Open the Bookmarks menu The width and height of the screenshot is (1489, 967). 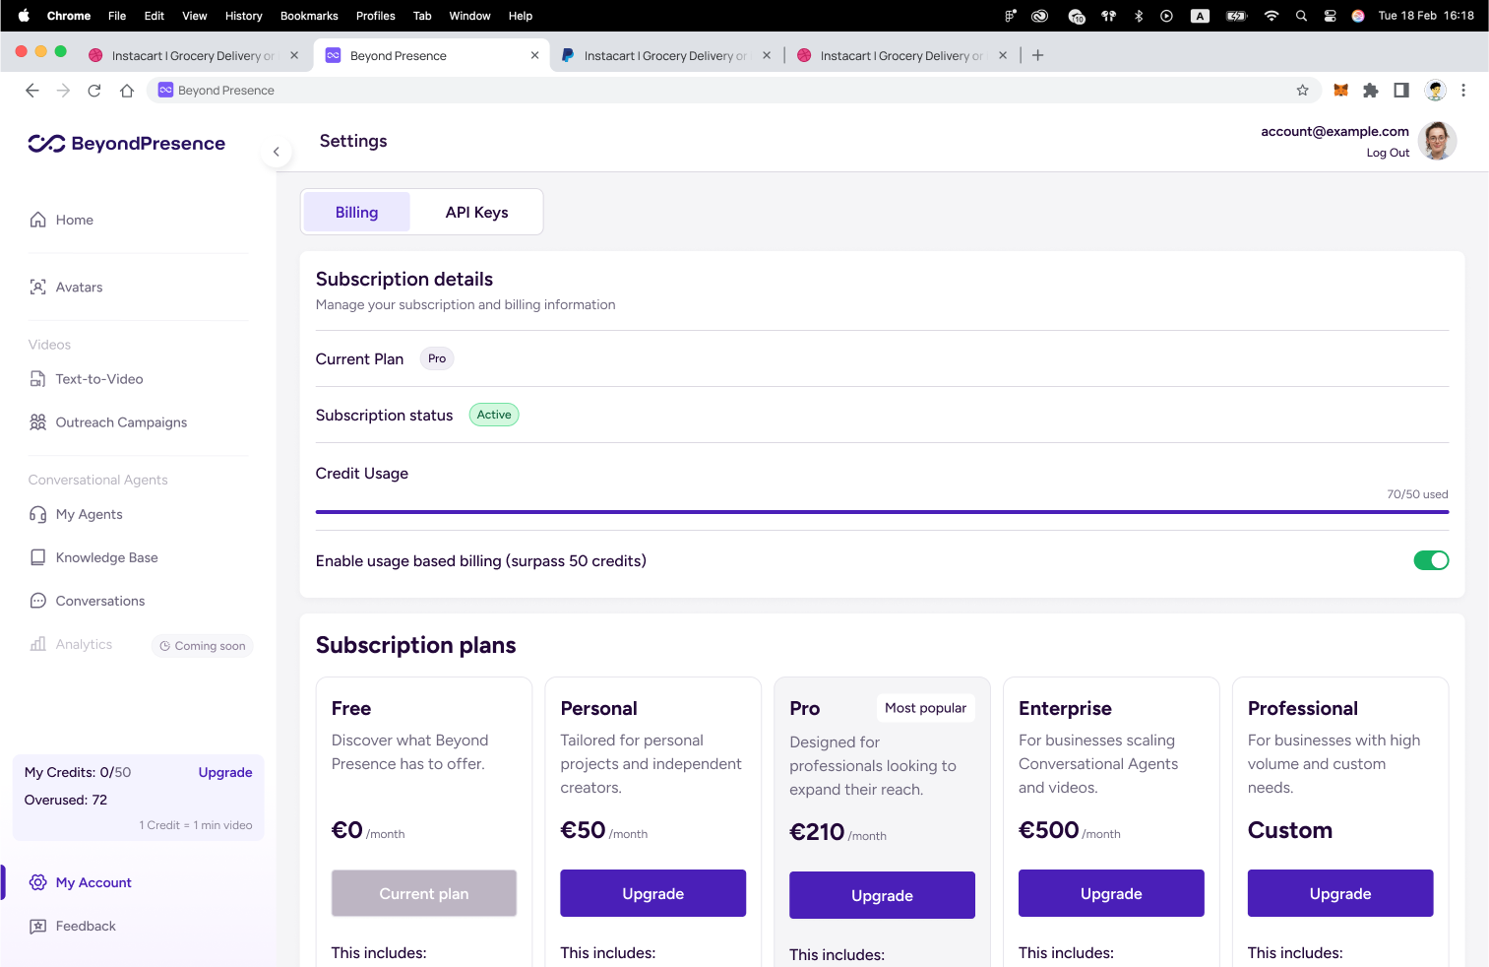[x=309, y=16]
